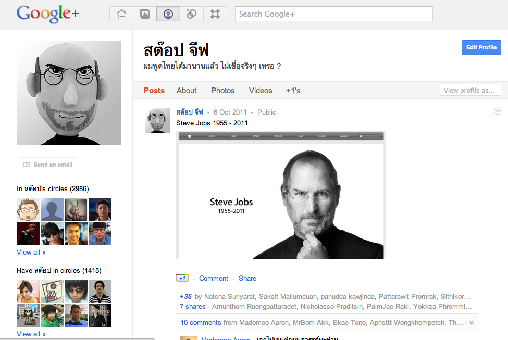Click the Google+ logo

47,14
